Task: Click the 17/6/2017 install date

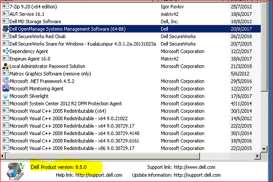Action: point(241,96)
